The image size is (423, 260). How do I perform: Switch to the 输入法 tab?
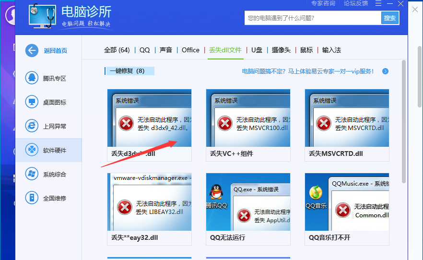point(331,50)
